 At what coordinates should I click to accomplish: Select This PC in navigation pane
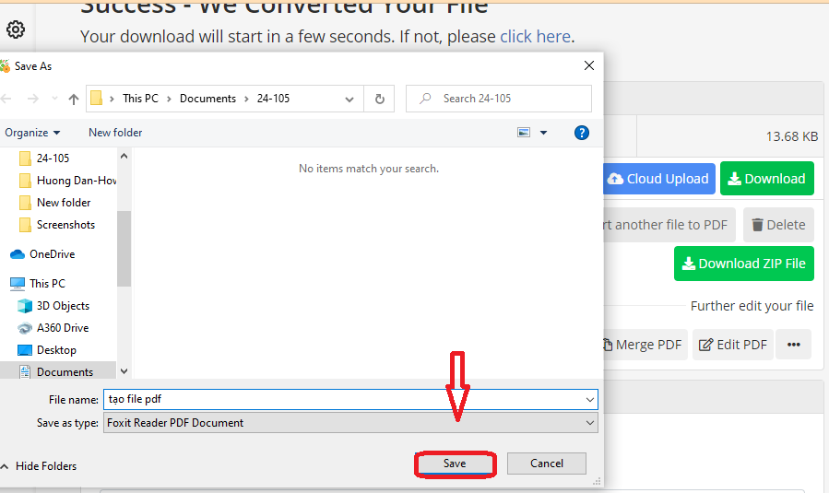click(x=38, y=284)
